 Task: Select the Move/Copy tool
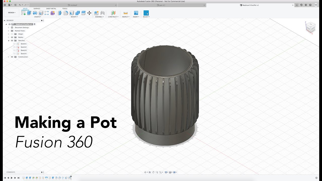[x=89, y=13]
